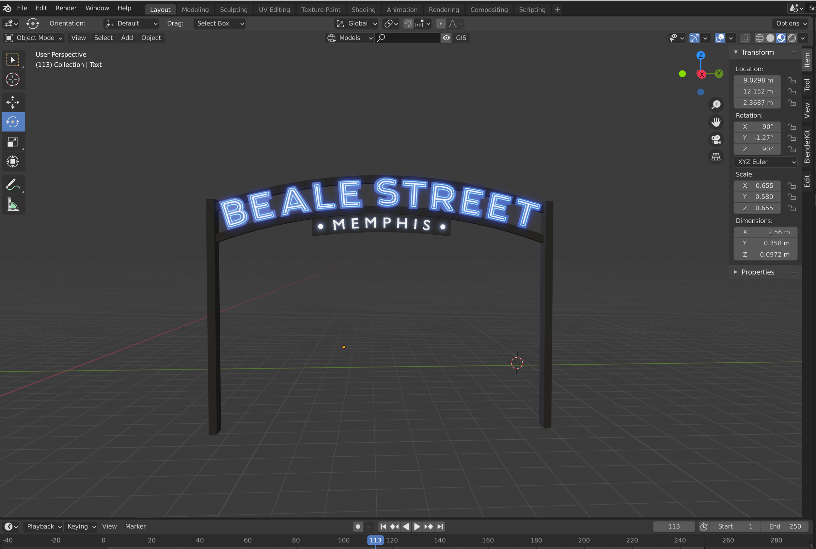Switch to the Shading workspace tab
The width and height of the screenshot is (816, 549).
[x=363, y=10]
